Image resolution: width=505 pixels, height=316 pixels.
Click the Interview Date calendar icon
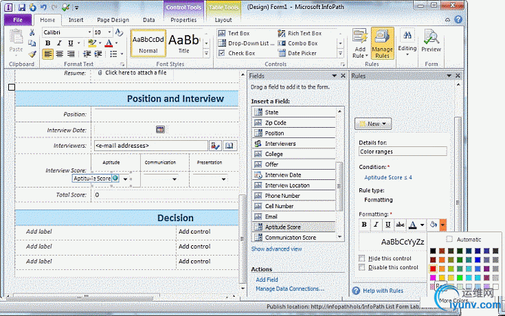[x=160, y=129]
